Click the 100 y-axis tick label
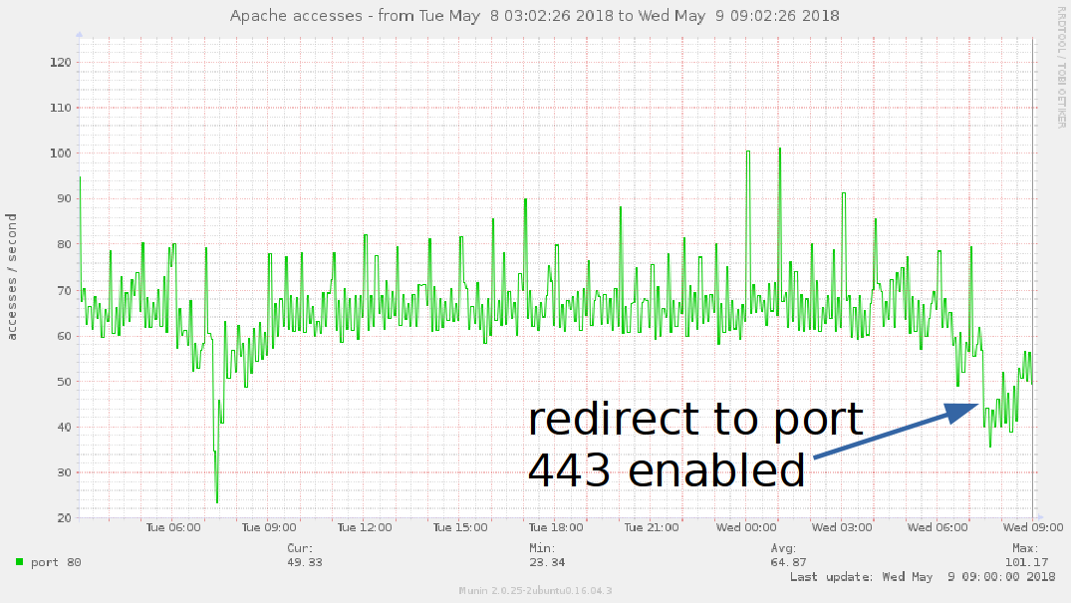Viewport: 1072px width, 608px height. point(61,153)
